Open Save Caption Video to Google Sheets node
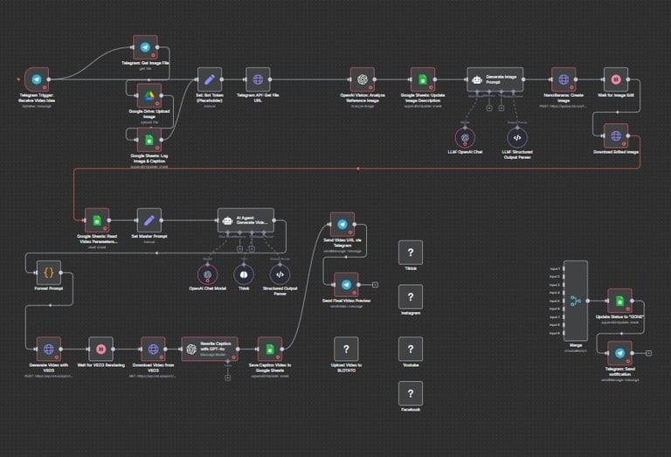The width and height of the screenshot is (671, 457). pyautogui.click(x=270, y=350)
